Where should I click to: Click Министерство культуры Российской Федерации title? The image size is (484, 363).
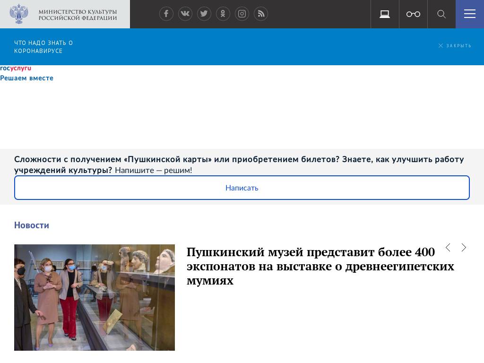[x=78, y=15]
